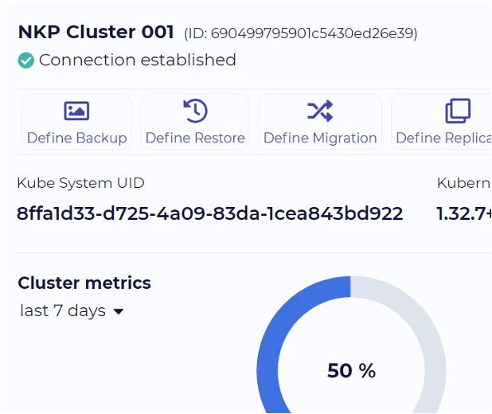This screenshot has width=492, height=414.
Task: Expand the last 7 days dropdown
Action: coord(72,311)
